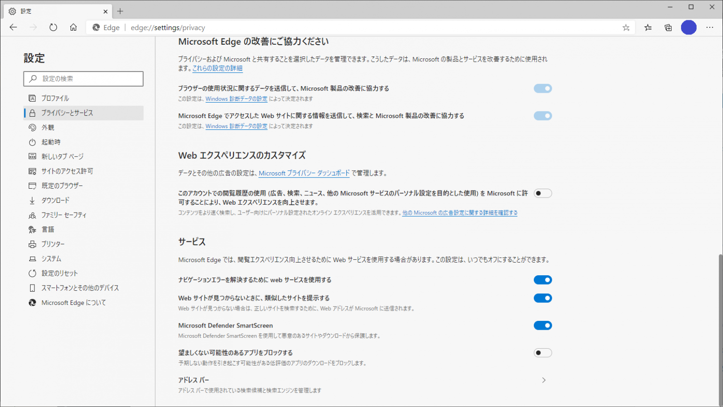723x407 pixels.
Task: Open the favorites hub icon
Action: [648, 27]
